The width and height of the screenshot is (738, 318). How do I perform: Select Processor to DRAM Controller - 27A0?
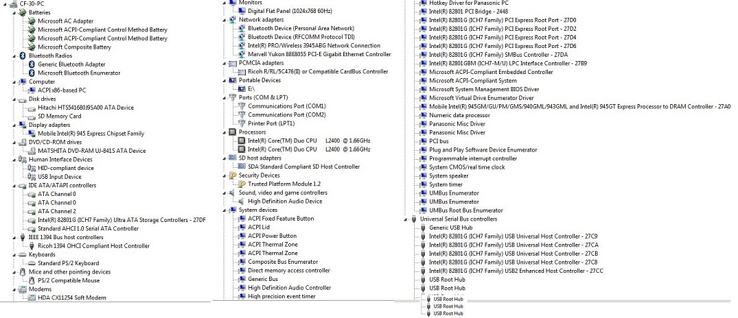click(x=579, y=107)
